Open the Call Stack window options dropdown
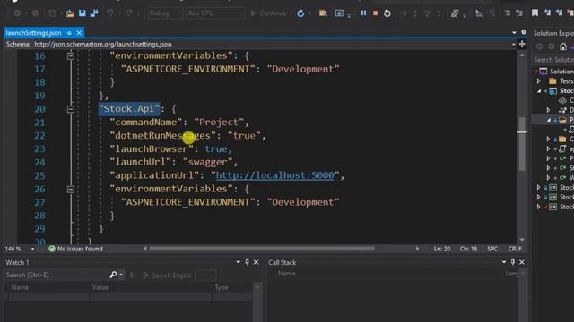Viewport: 574px width, 322px height. click(x=504, y=262)
